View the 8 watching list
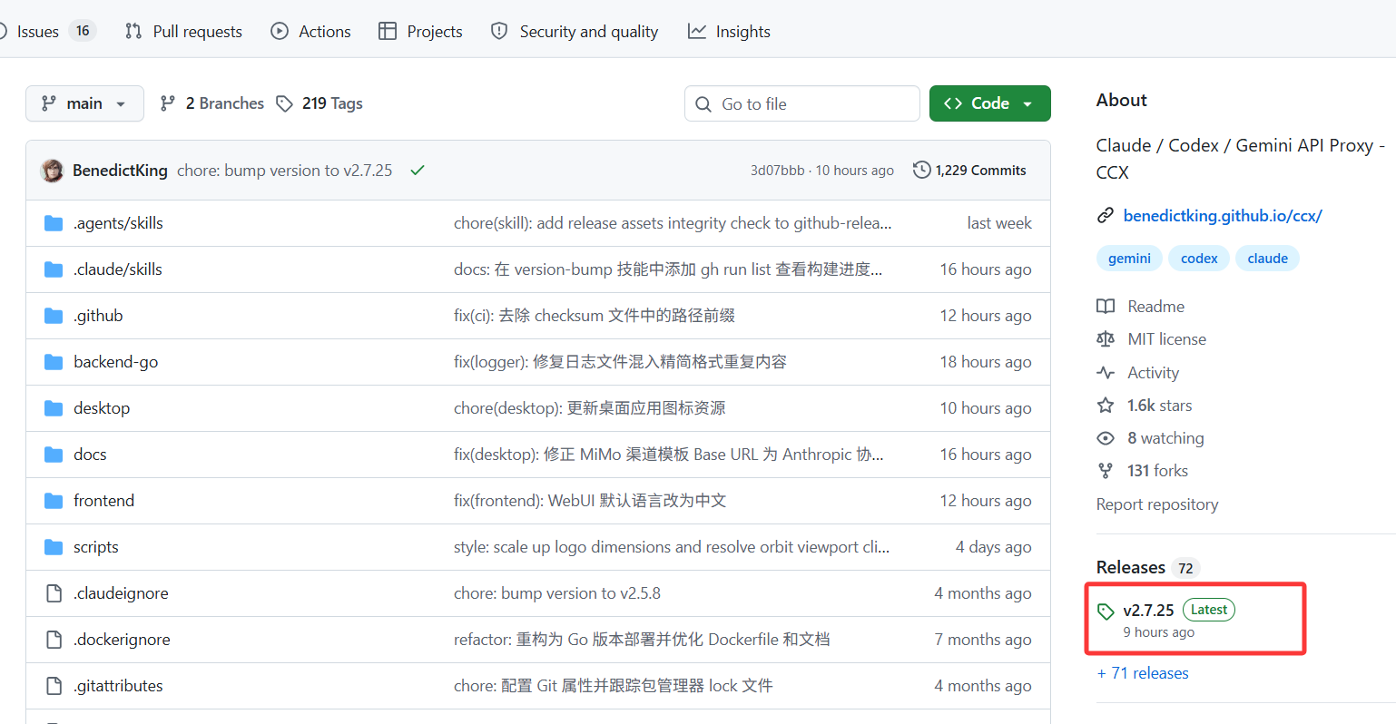The height and width of the screenshot is (724, 1396). pos(1151,438)
